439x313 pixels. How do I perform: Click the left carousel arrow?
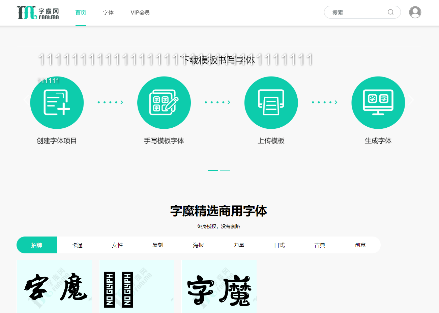click(x=26, y=99)
